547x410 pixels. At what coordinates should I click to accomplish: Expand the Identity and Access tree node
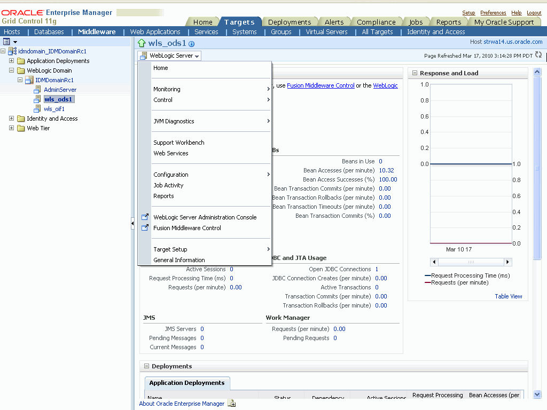click(x=12, y=119)
